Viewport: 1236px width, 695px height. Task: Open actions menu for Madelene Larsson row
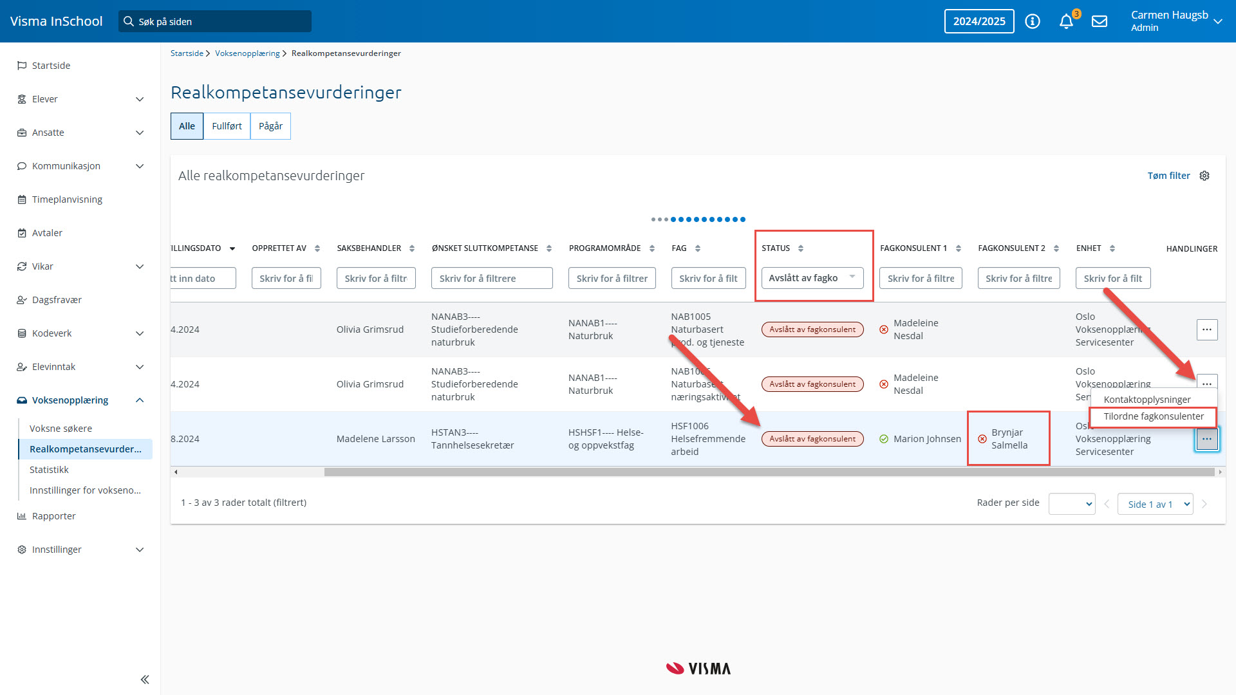[1207, 439]
